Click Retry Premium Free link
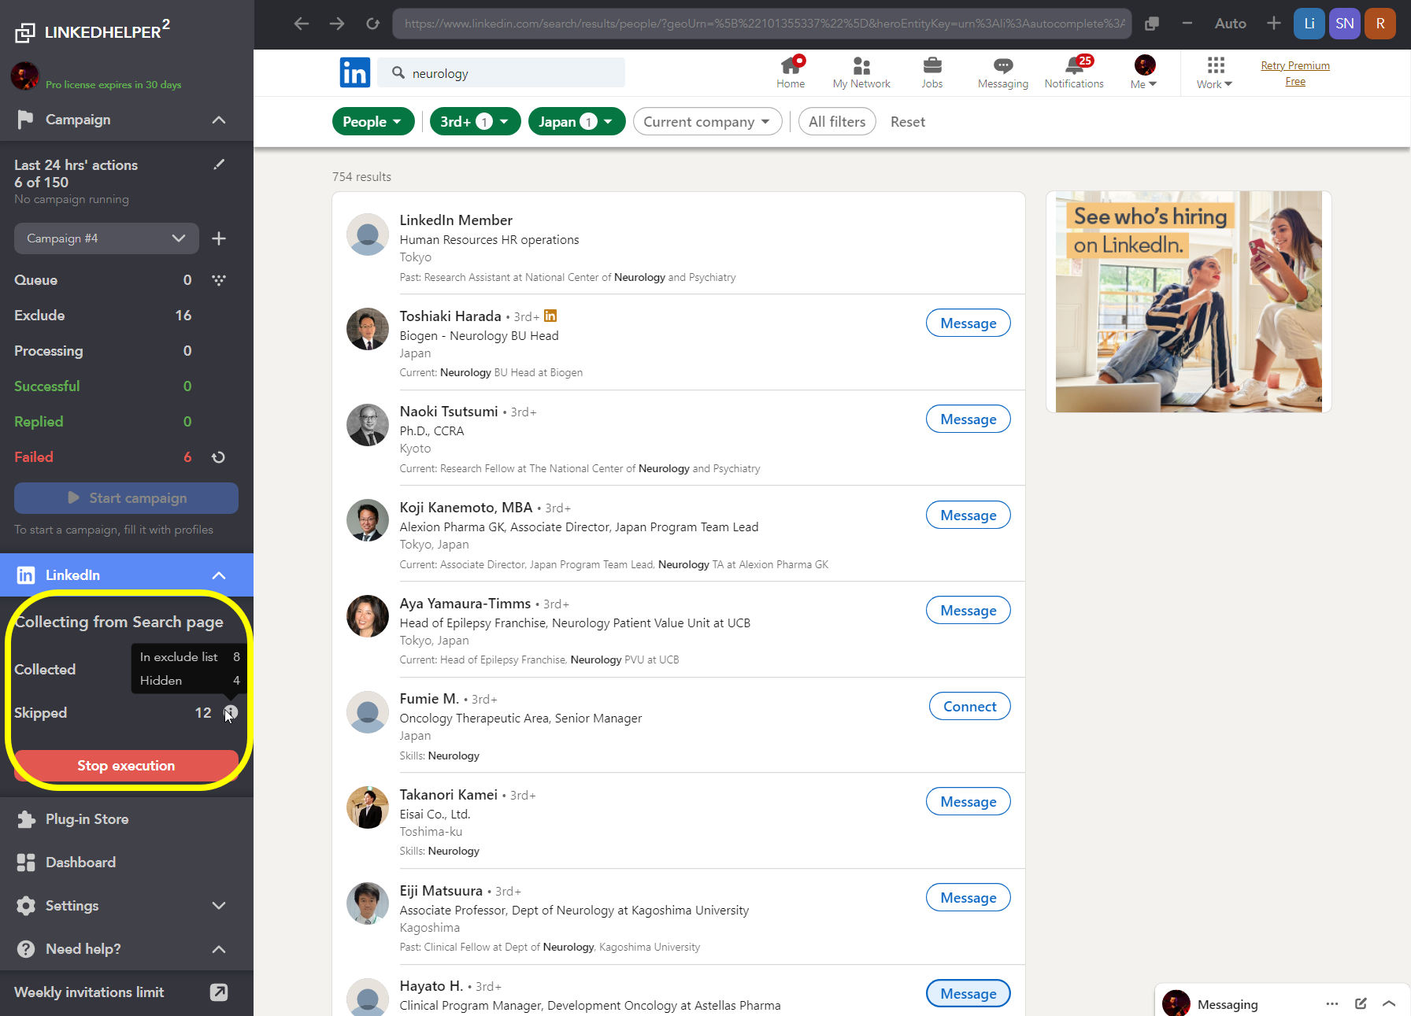This screenshot has width=1411, height=1016. pyautogui.click(x=1295, y=73)
